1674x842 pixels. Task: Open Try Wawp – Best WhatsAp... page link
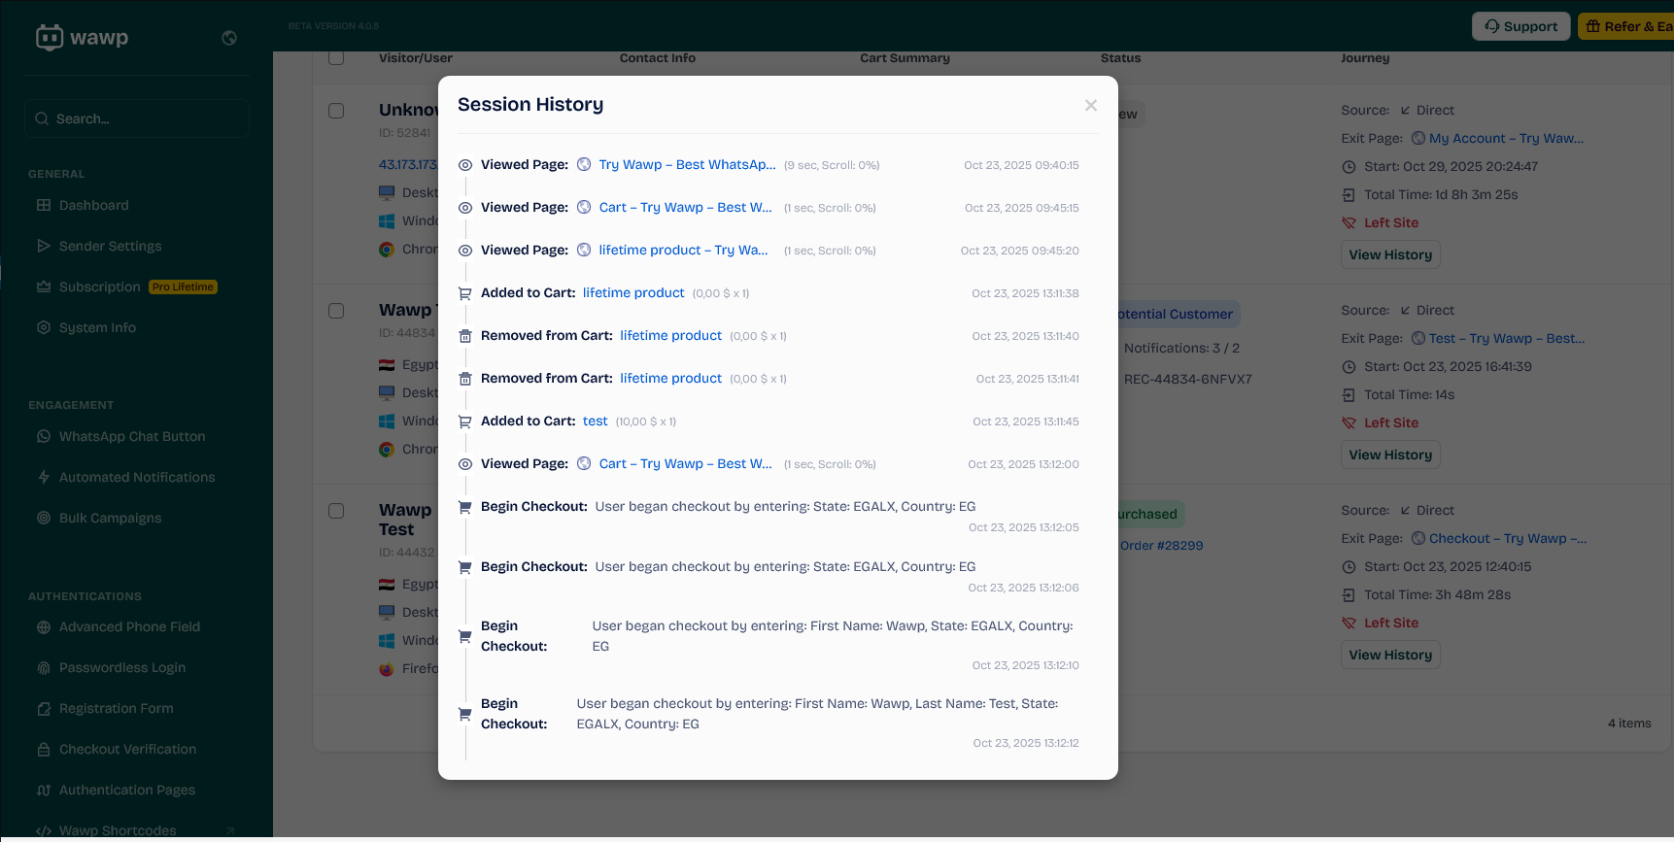687,165
